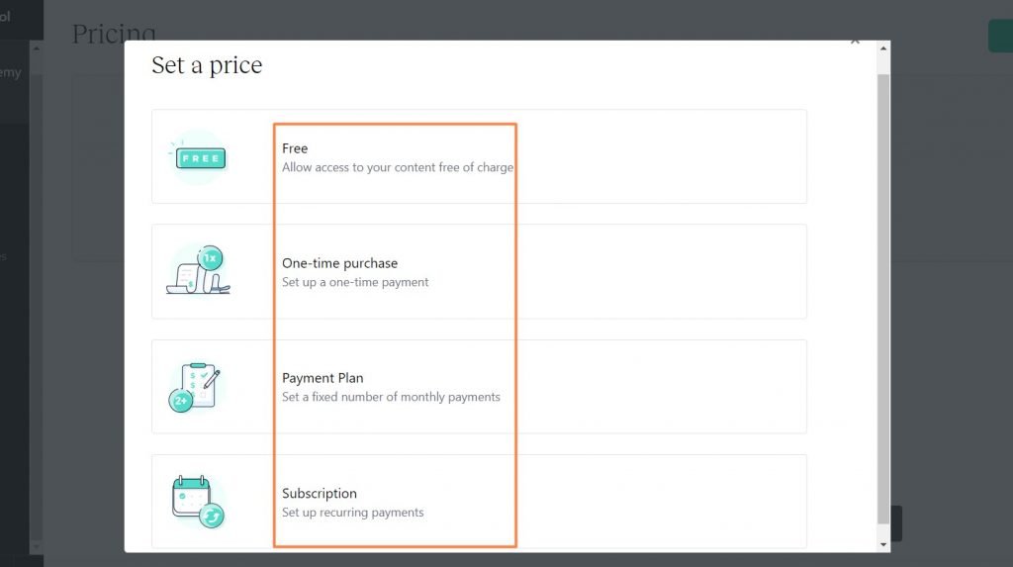Close the Set a price dialog

(x=855, y=43)
